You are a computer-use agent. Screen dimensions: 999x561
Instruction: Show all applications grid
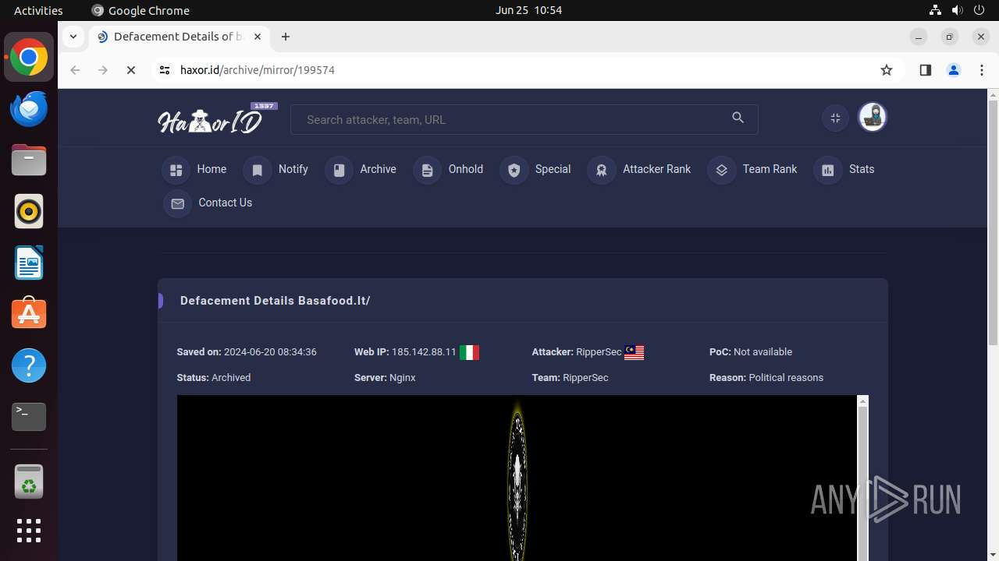tap(29, 531)
